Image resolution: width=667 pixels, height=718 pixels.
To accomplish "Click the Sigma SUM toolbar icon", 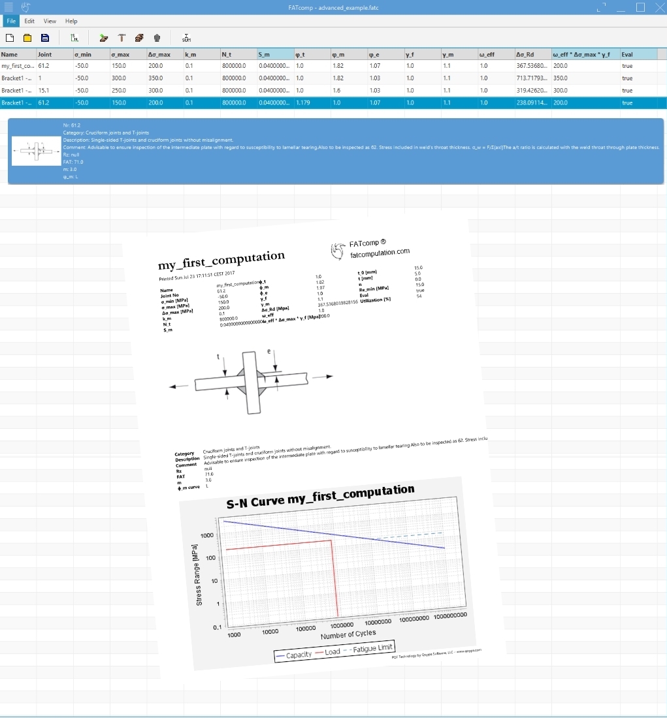I will click(x=186, y=38).
